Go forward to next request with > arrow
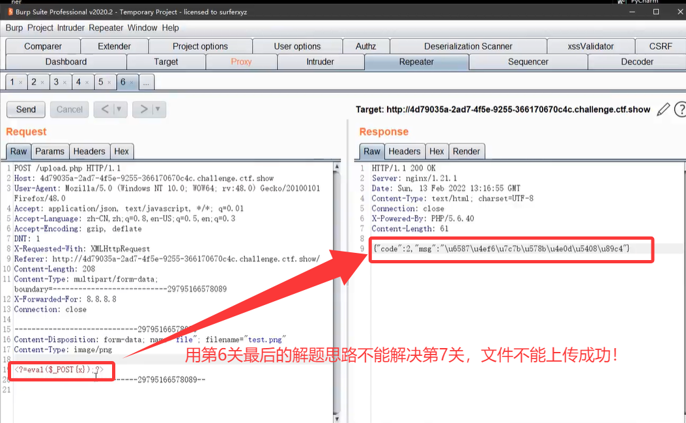Image resolution: width=686 pixels, height=423 pixels. tap(143, 109)
